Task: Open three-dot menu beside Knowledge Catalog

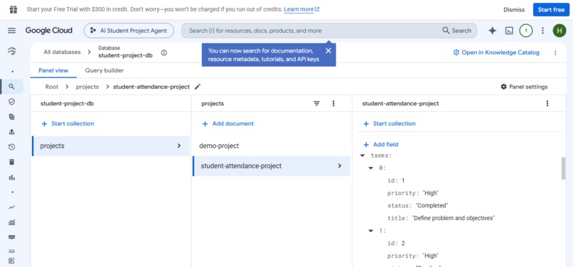Action: (555, 53)
